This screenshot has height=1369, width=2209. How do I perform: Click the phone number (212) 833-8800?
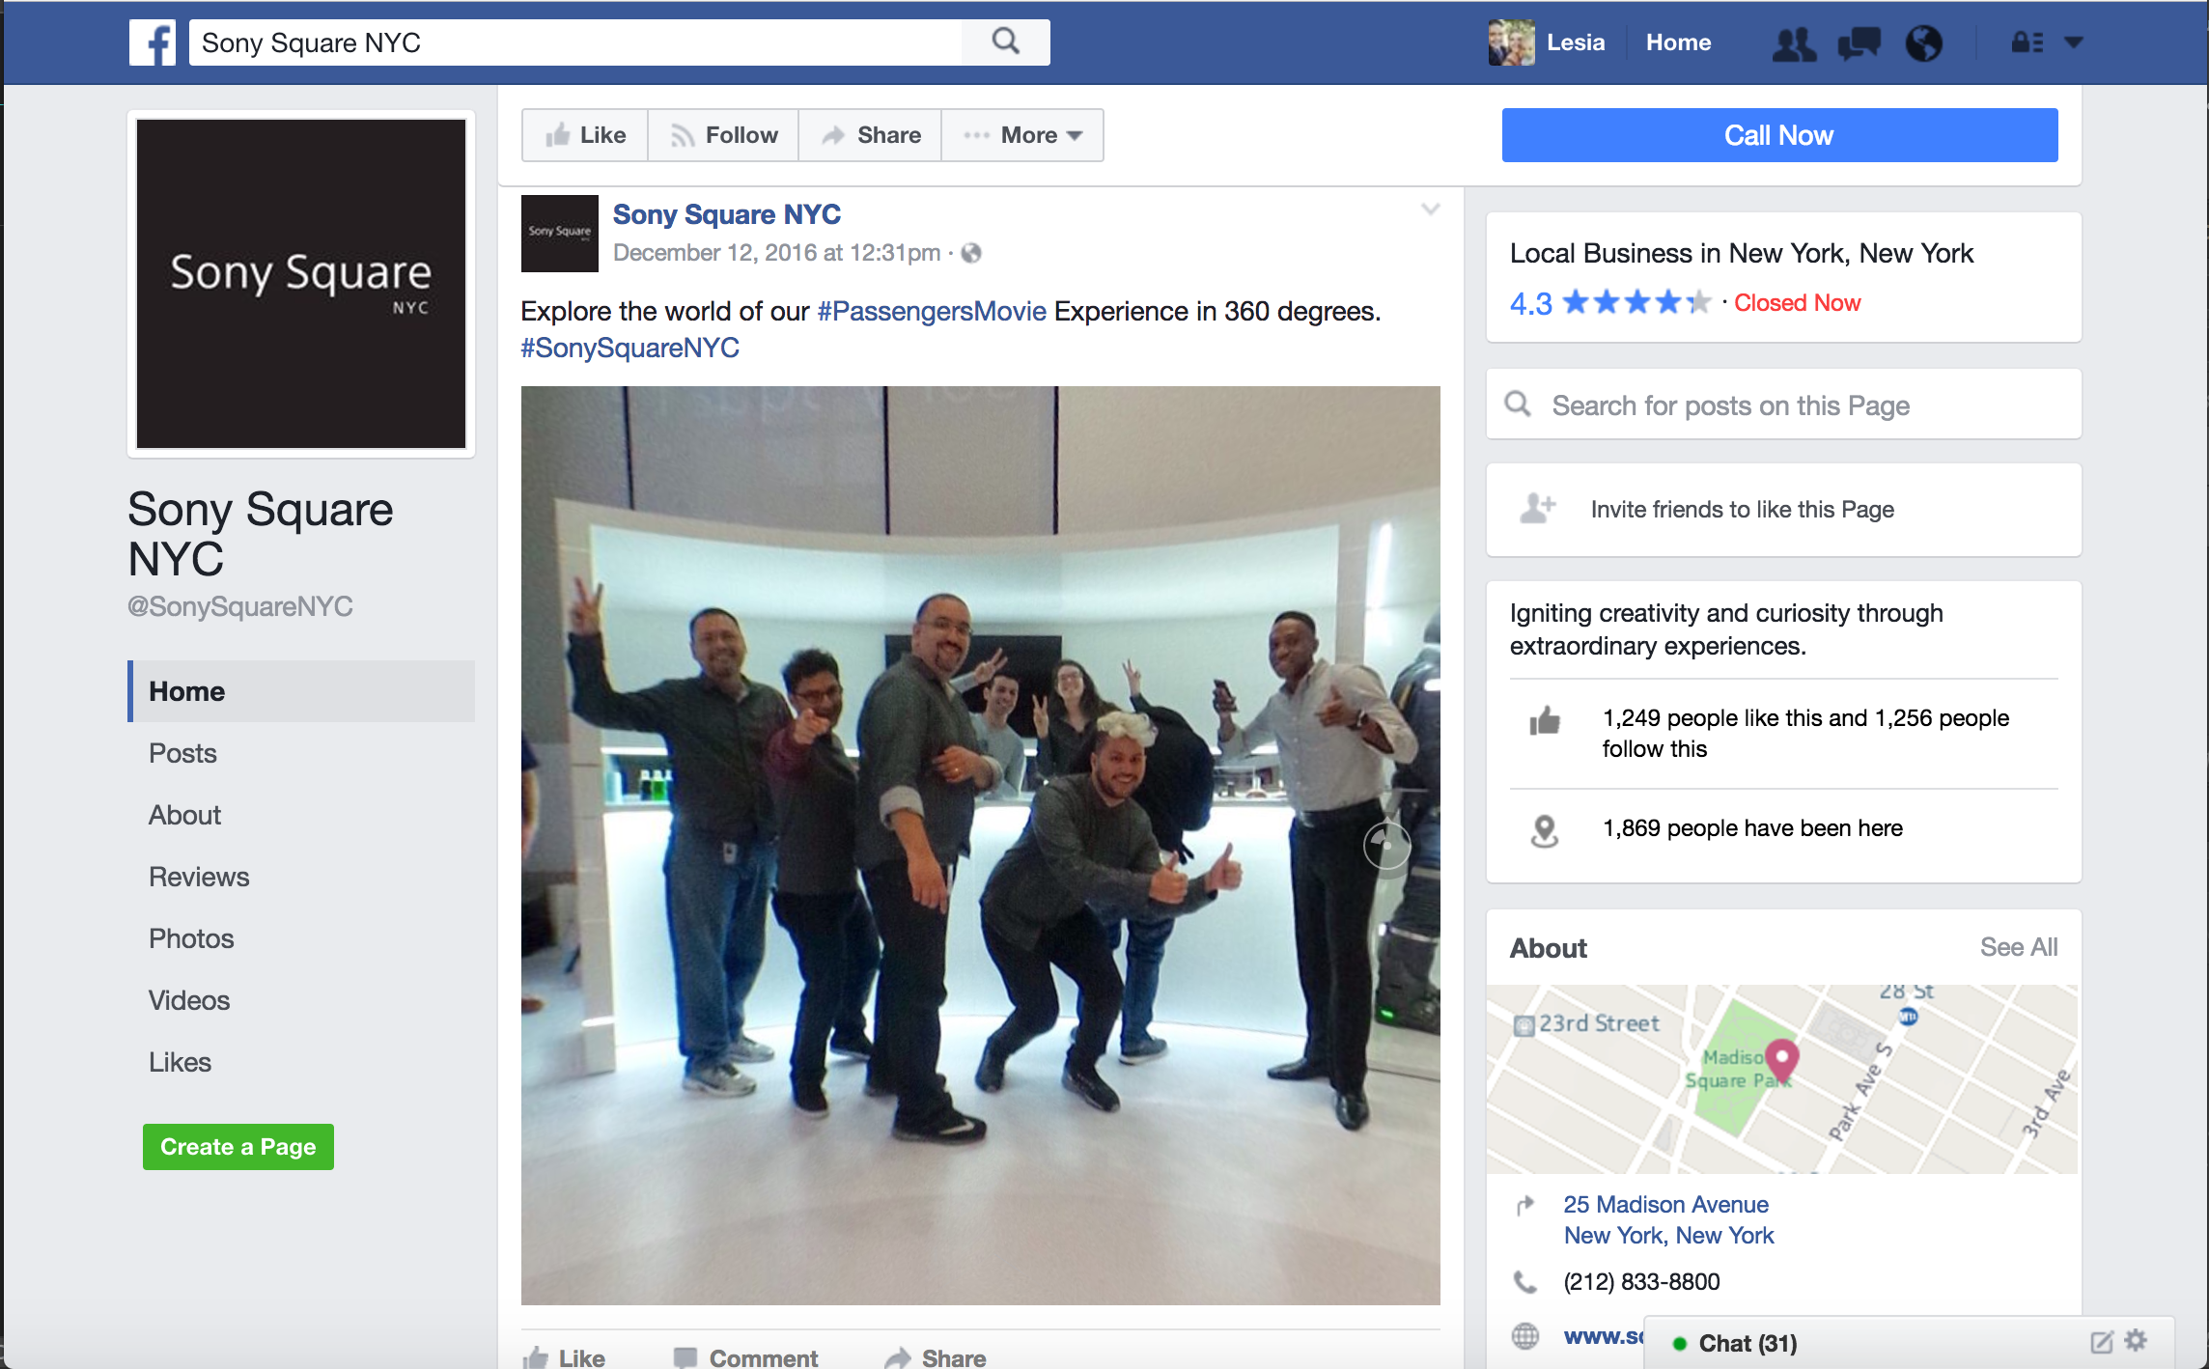[x=1641, y=1282]
